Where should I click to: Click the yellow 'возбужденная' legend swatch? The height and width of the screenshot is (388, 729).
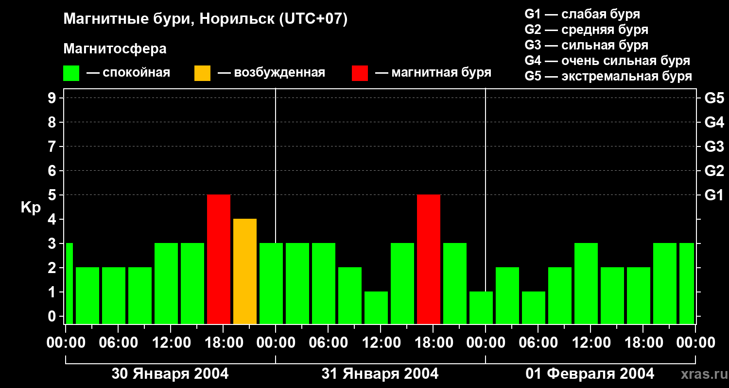tap(202, 73)
